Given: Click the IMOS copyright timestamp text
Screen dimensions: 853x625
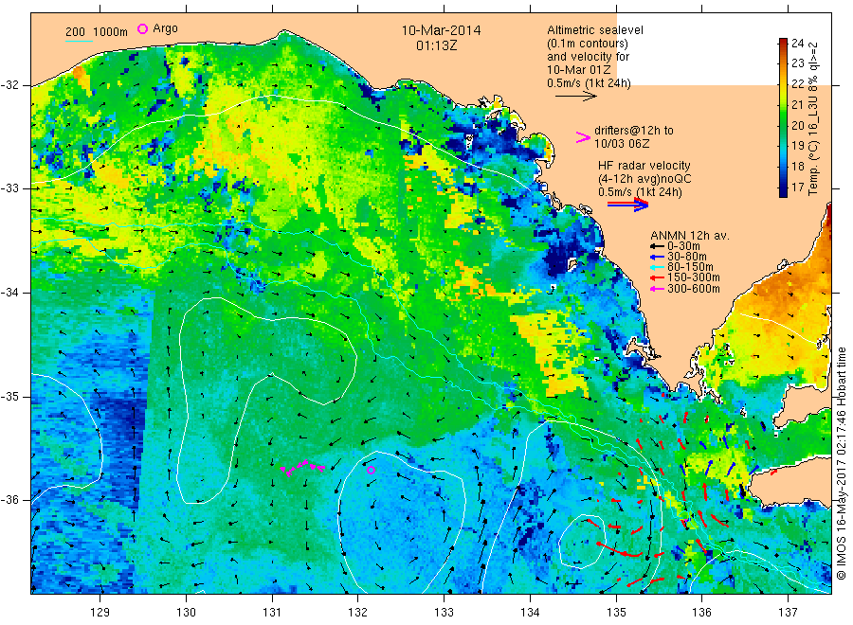Looking at the screenshot, I should click(842, 463).
